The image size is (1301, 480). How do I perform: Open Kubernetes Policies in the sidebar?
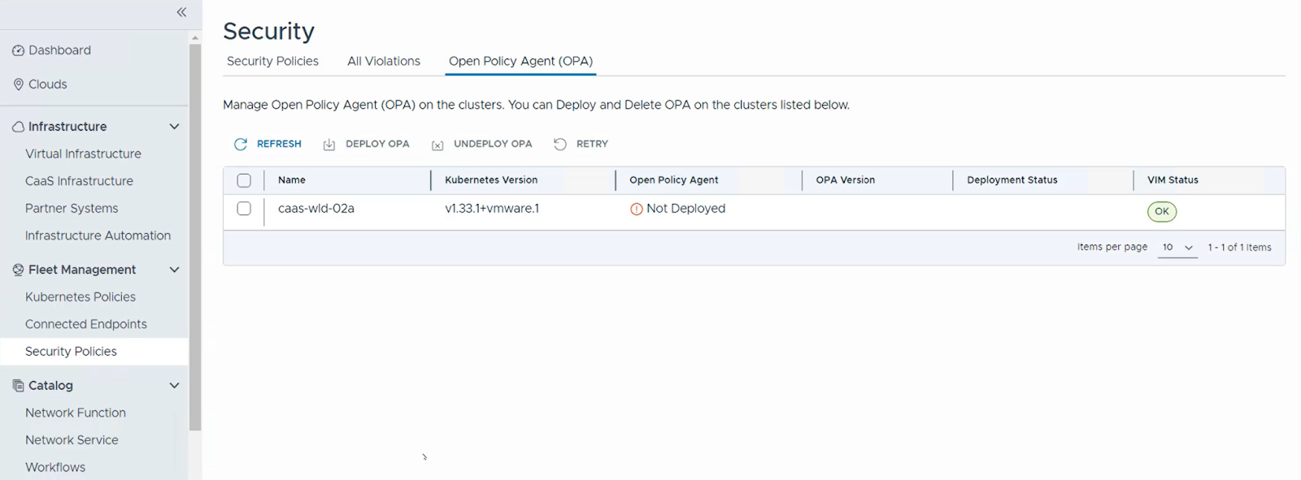pyautogui.click(x=80, y=297)
